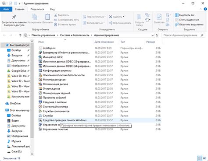Viewport: 208px width, 161px height.
Task: Click Снять выделение button
Action: tap(187, 20)
